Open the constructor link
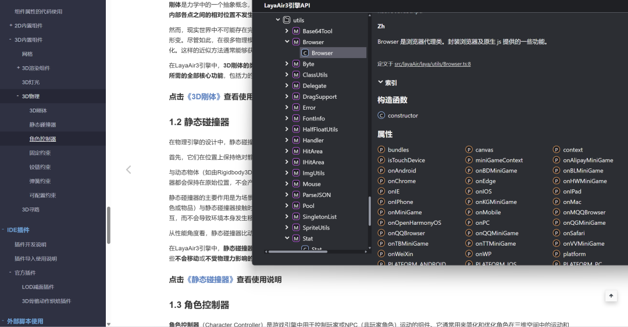628x327 pixels. click(402, 115)
